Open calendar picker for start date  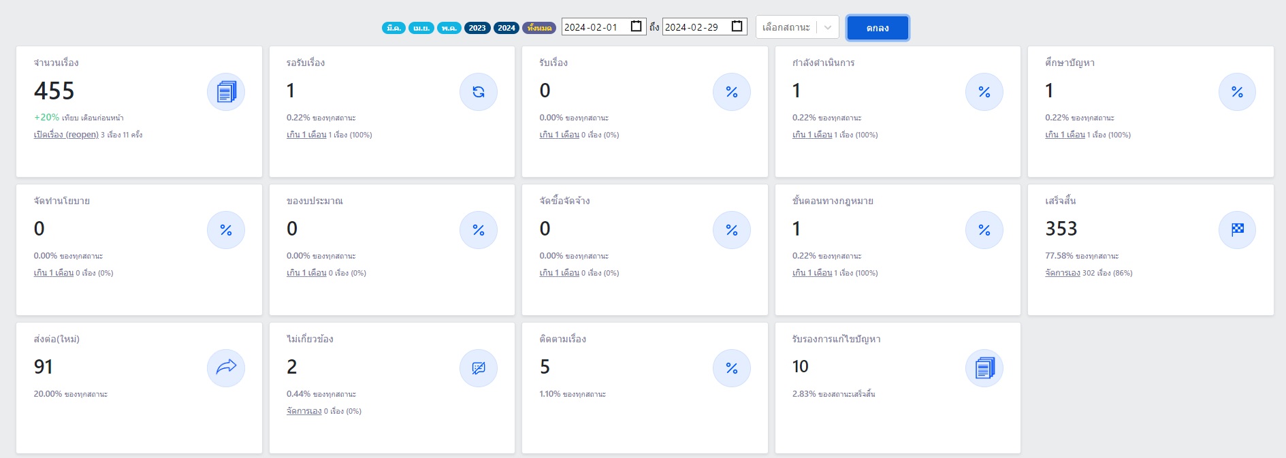coord(637,27)
